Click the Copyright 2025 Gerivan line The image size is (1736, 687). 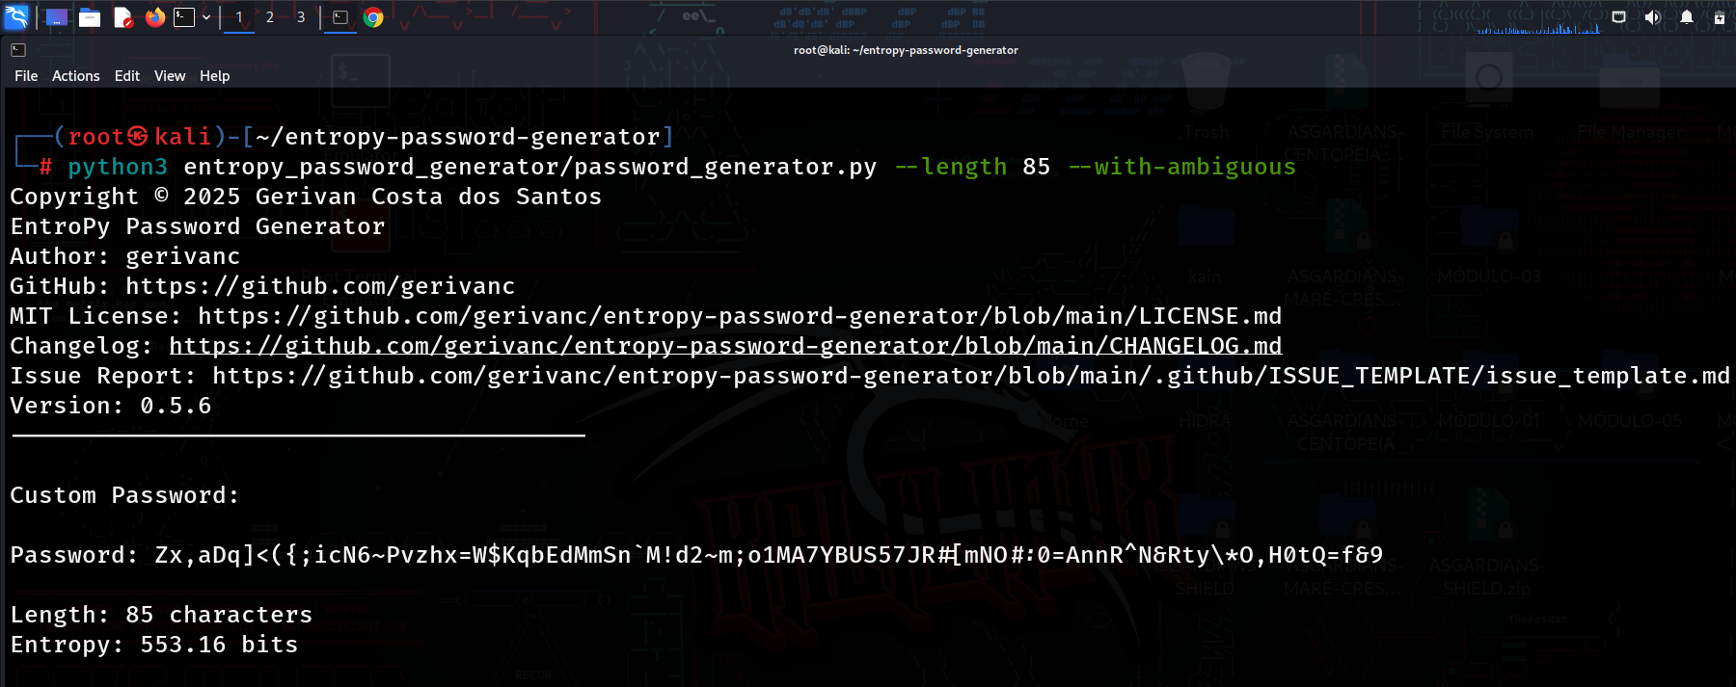coord(306,197)
